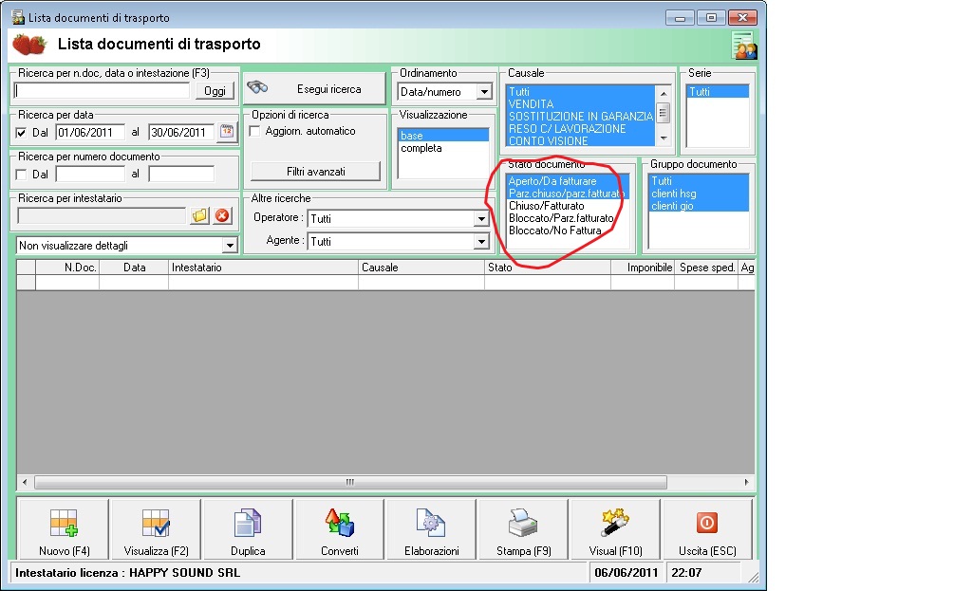Click the Imponibile column header
The image size is (954, 591).
[x=643, y=268]
